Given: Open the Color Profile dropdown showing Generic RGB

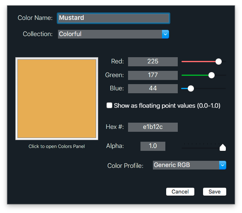Looking at the screenshot, I should [x=189, y=165].
